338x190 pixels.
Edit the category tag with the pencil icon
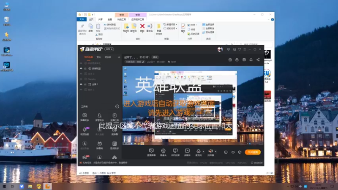pyautogui.click(x=143, y=62)
